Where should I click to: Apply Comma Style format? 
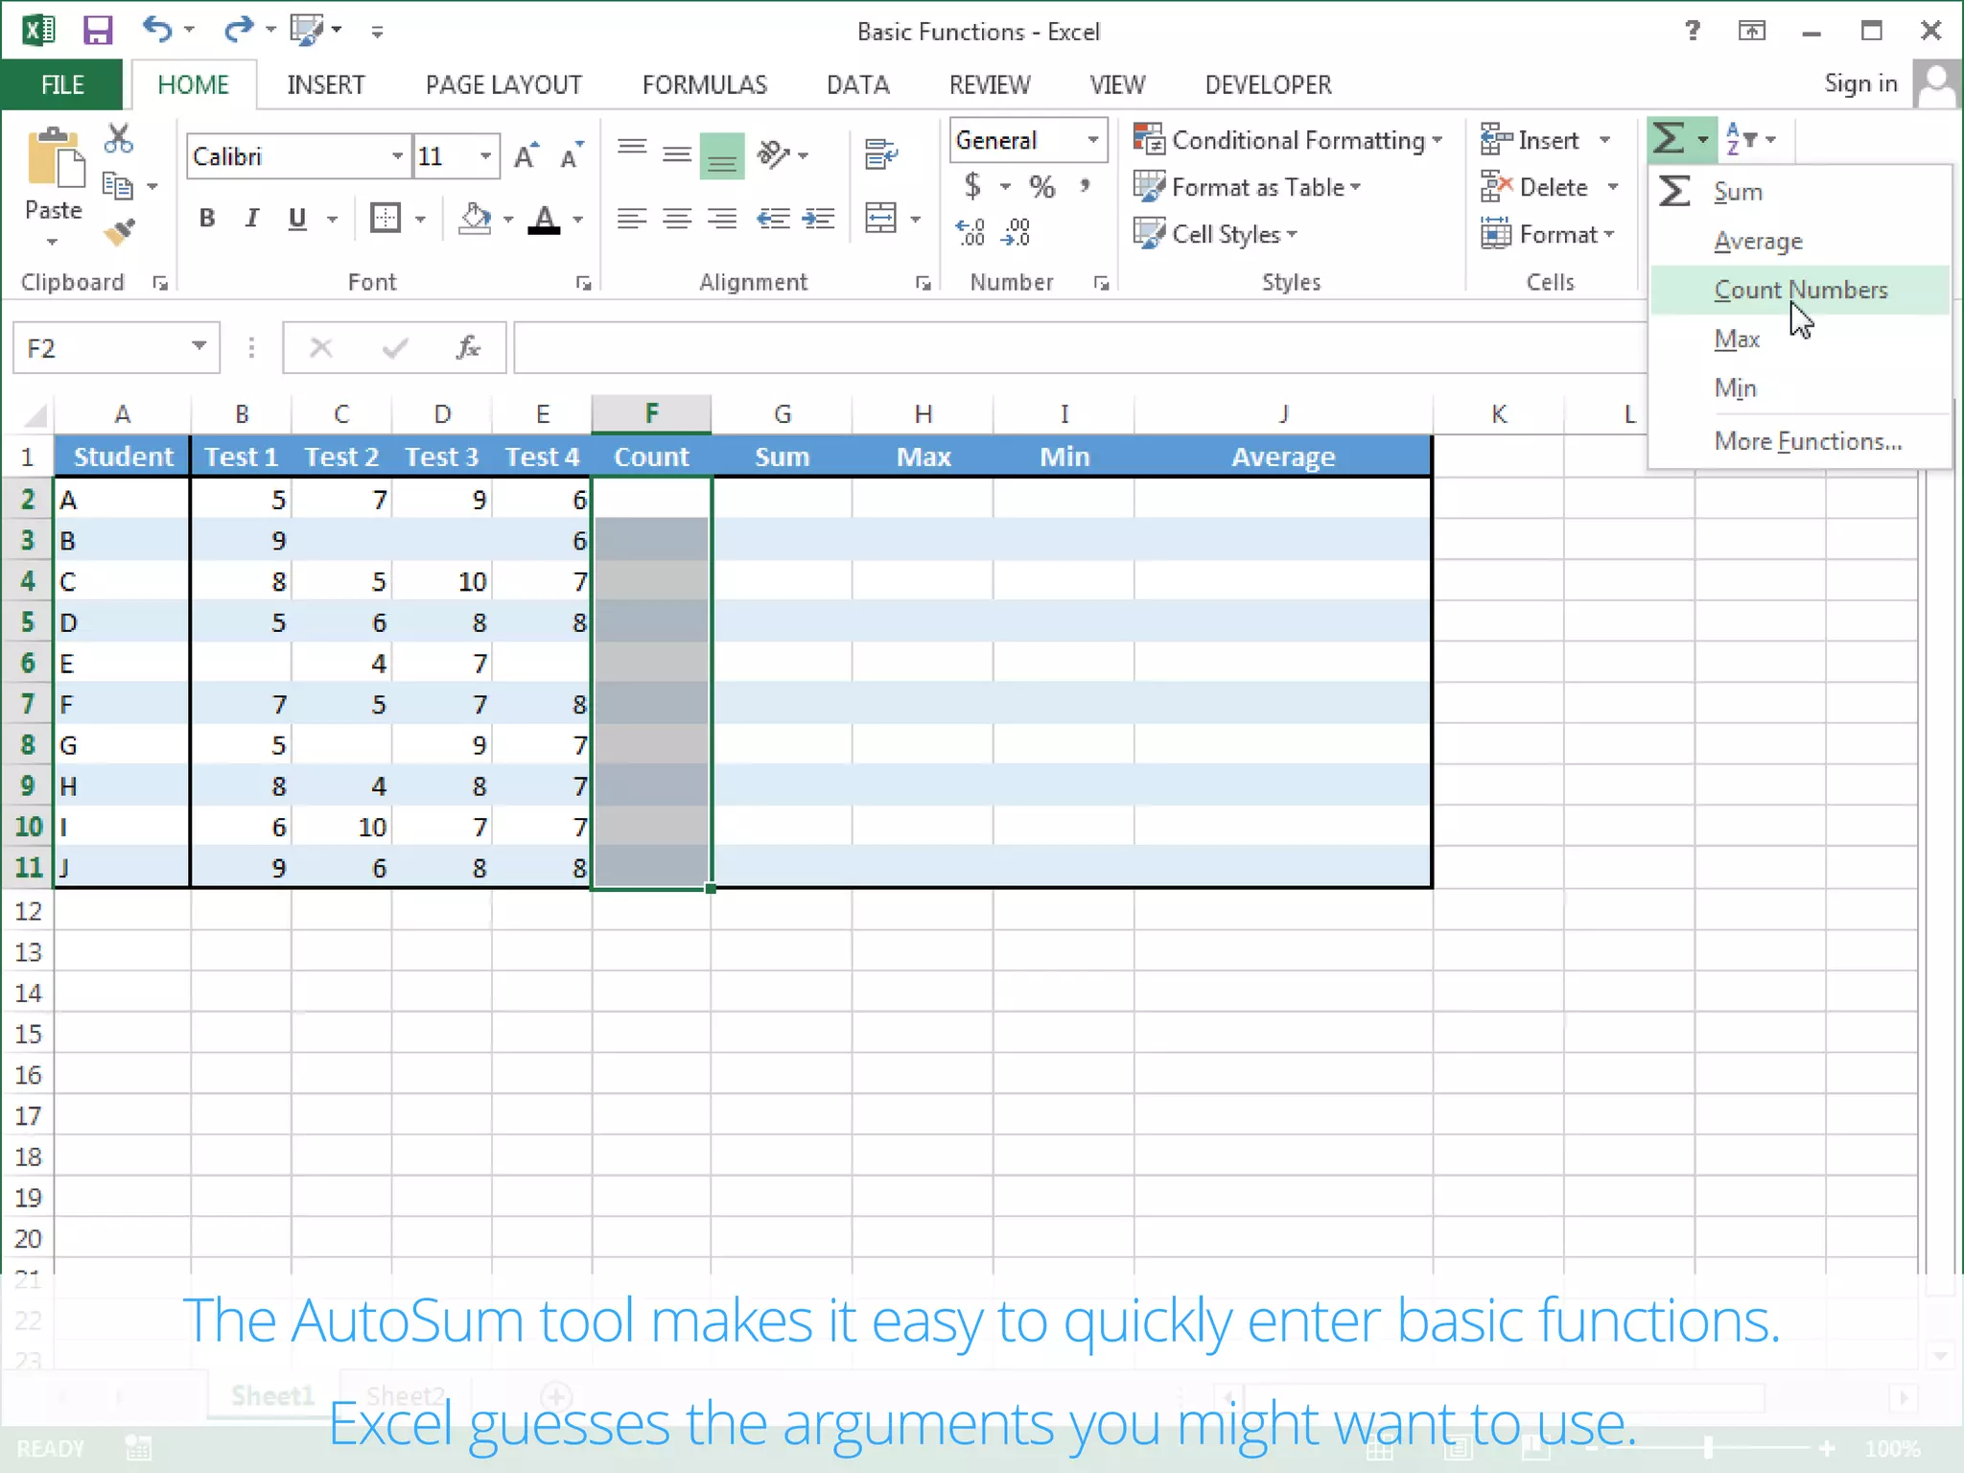(x=1085, y=185)
